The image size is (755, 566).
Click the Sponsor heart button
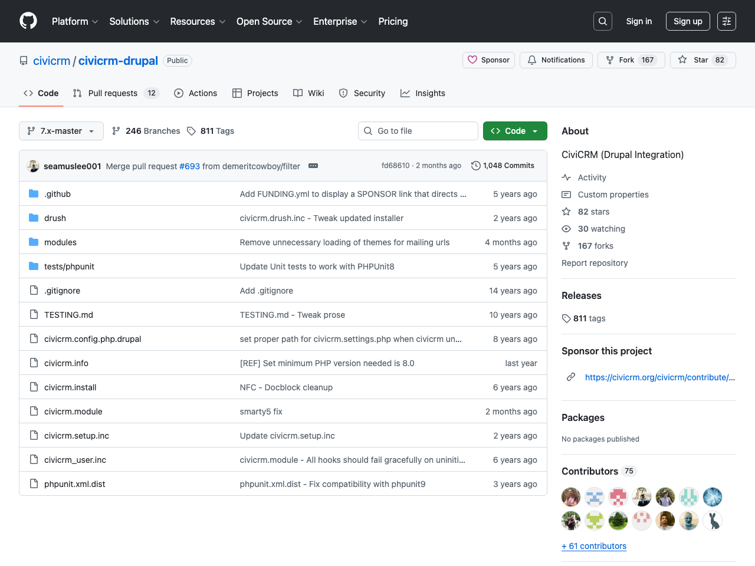pos(488,60)
